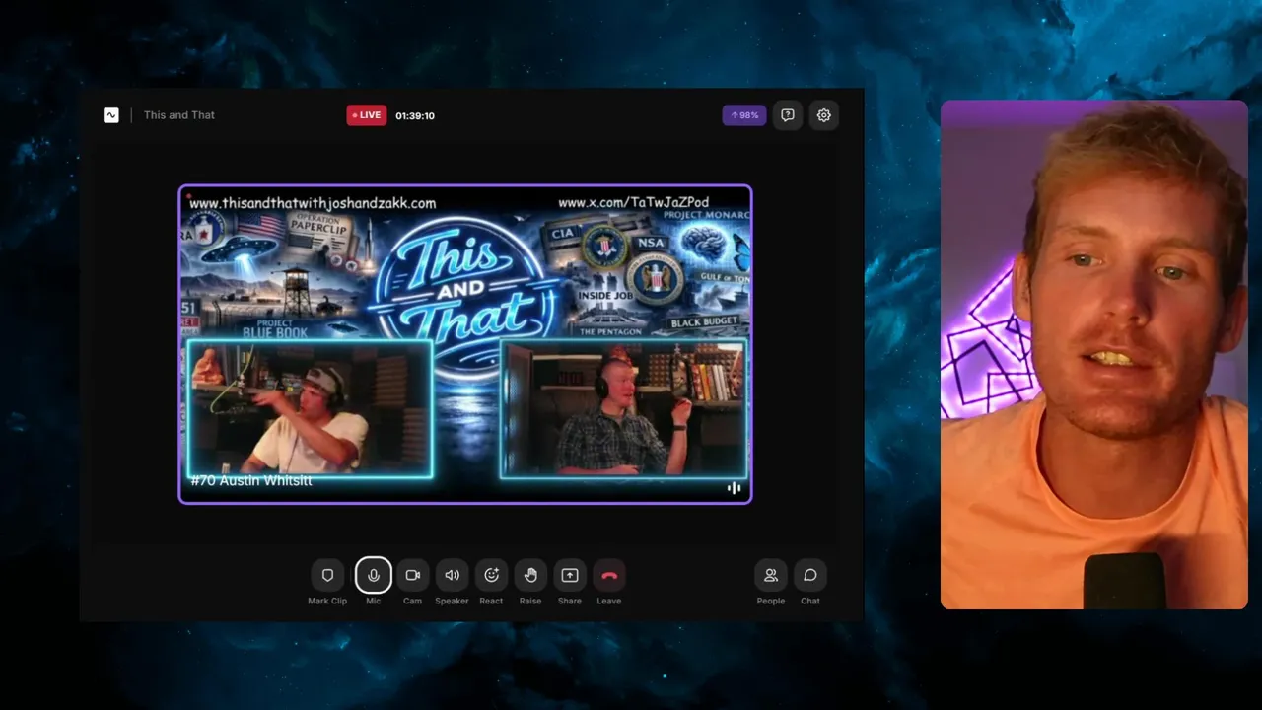Select the left guest video frame with cap

[x=310, y=408]
